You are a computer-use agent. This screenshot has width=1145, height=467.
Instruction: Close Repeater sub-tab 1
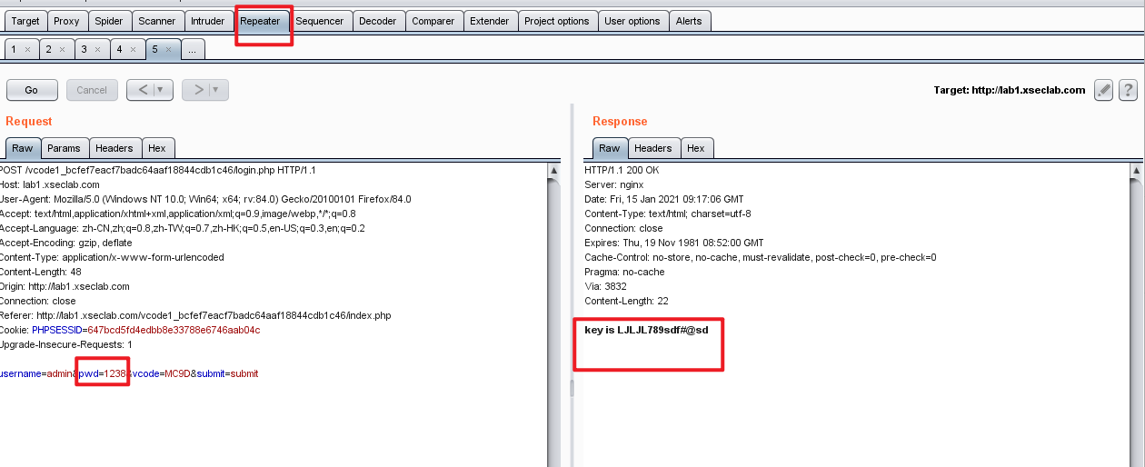pyautogui.click(x=27, y=49)
